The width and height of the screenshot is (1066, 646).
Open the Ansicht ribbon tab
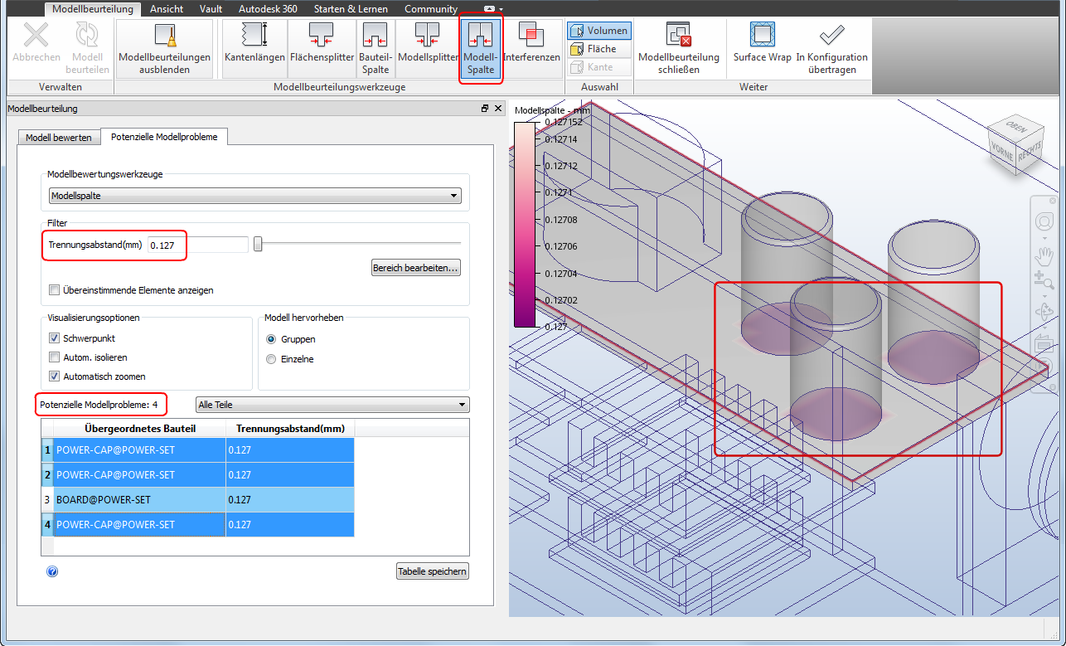(167, 9)
